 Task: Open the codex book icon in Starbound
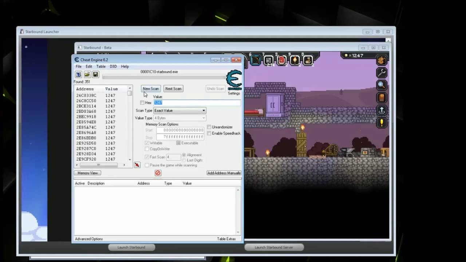point(382,98)
